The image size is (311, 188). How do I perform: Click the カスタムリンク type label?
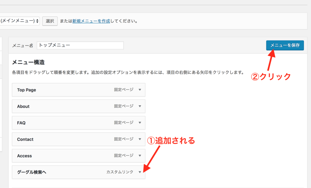(120, 172)
